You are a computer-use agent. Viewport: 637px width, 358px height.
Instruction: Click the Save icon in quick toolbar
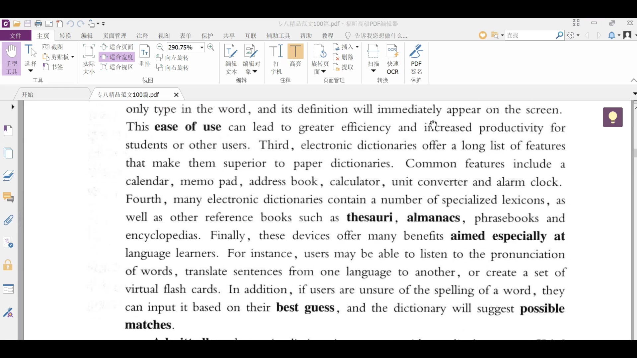point(28,24)
